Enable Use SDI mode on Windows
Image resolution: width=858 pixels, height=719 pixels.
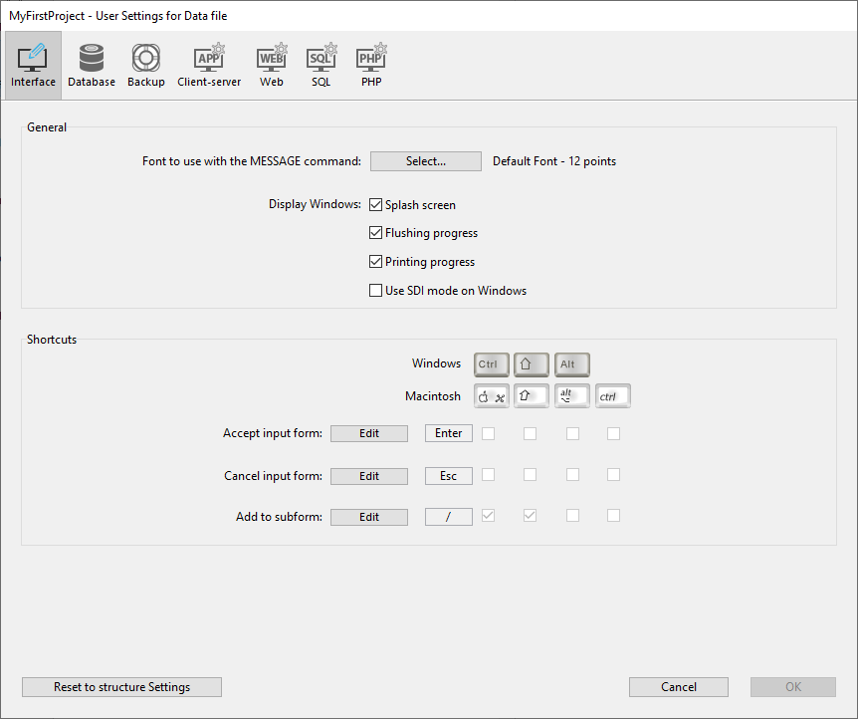(x=376, y=291)
